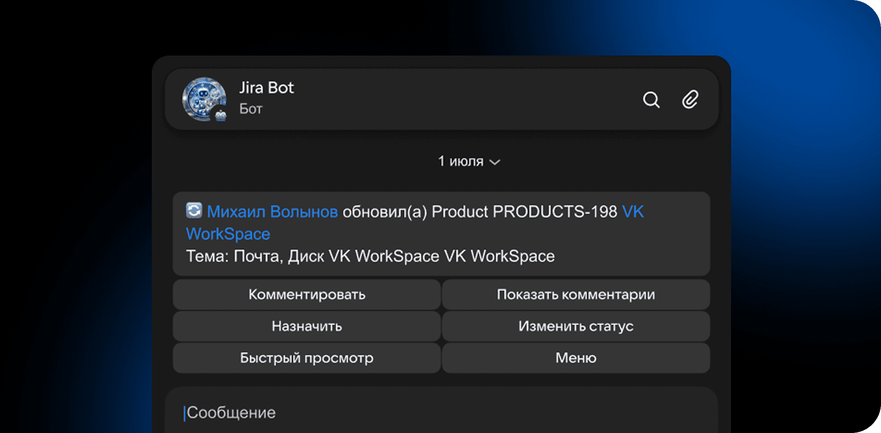Open the Михаил Волынов profile link
The width and height of the screenshot is (881, 433).
pos(273,212)
